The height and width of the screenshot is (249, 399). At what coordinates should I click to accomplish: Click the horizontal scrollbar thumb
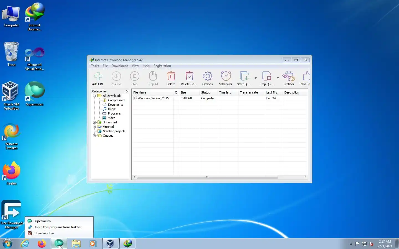[x=207, y=177]
